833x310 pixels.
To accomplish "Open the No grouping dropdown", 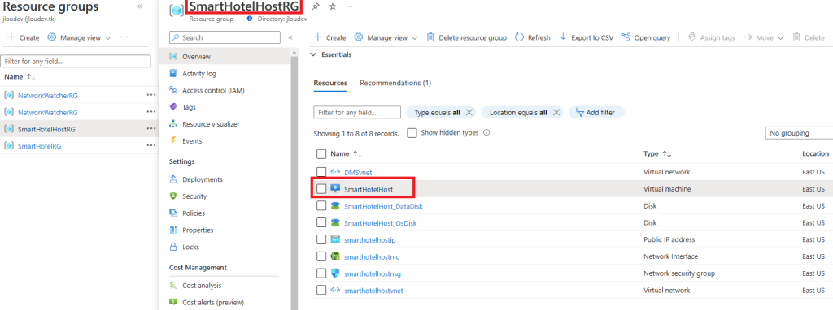I will tap(799, 133).
